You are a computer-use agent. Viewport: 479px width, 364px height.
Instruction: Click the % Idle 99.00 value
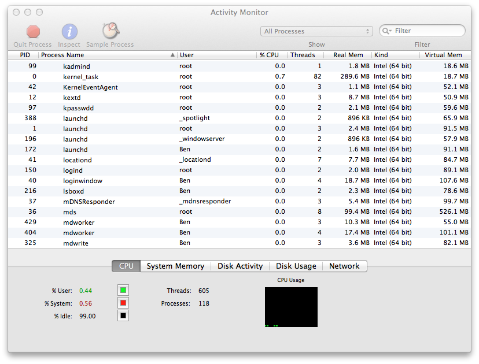coord(87,316)
